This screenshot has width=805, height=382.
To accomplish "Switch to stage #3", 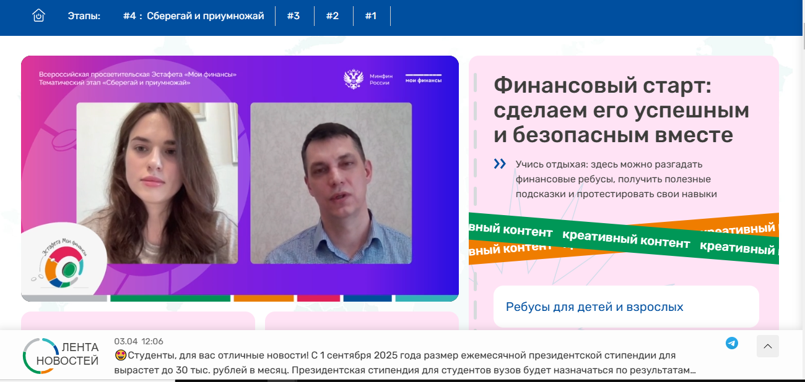I will point(294,16).
